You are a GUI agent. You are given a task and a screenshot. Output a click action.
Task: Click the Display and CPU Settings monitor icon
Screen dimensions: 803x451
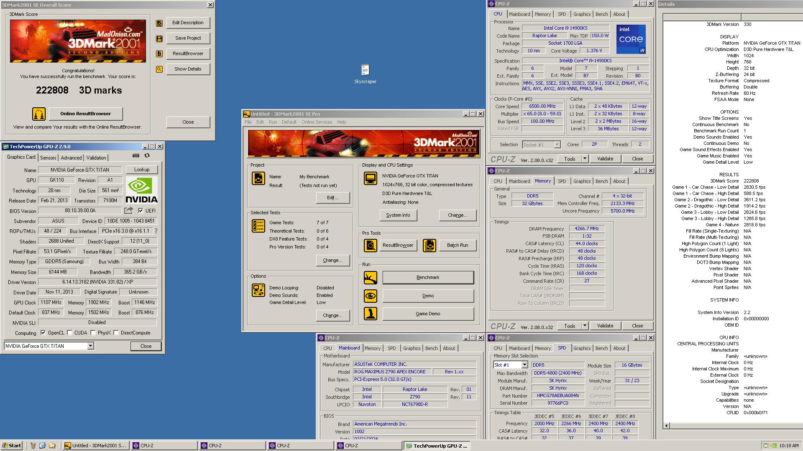[371, 178]
